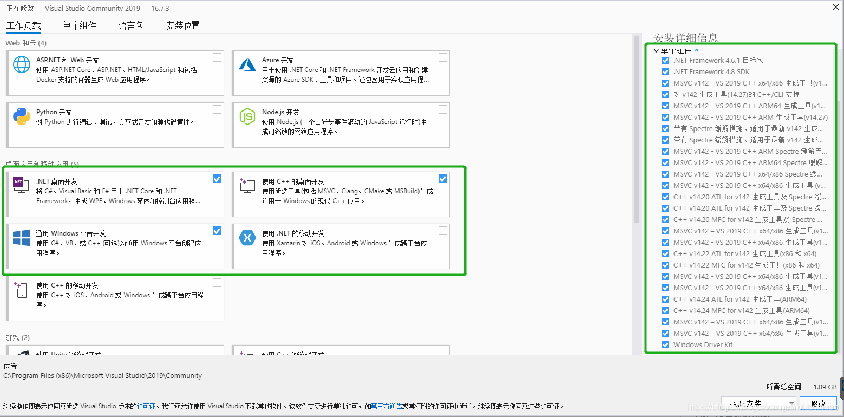The width and height of the screenshot is (844, 417).
Task: Click the 第三方通告 link
Action: coord(387,406)
